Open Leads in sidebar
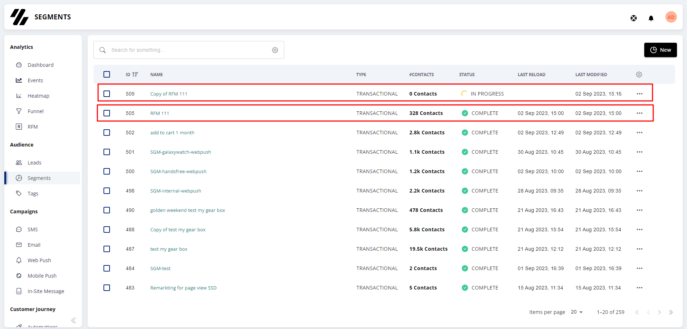This screenshot has width=687, height=329. click(x=34, y=163)
